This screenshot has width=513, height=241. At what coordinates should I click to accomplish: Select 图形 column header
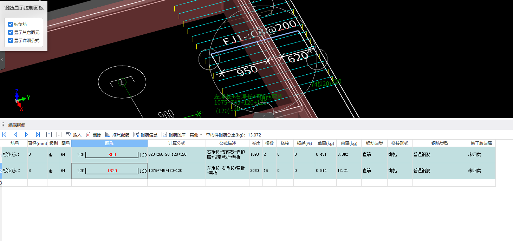pos(109,143)
